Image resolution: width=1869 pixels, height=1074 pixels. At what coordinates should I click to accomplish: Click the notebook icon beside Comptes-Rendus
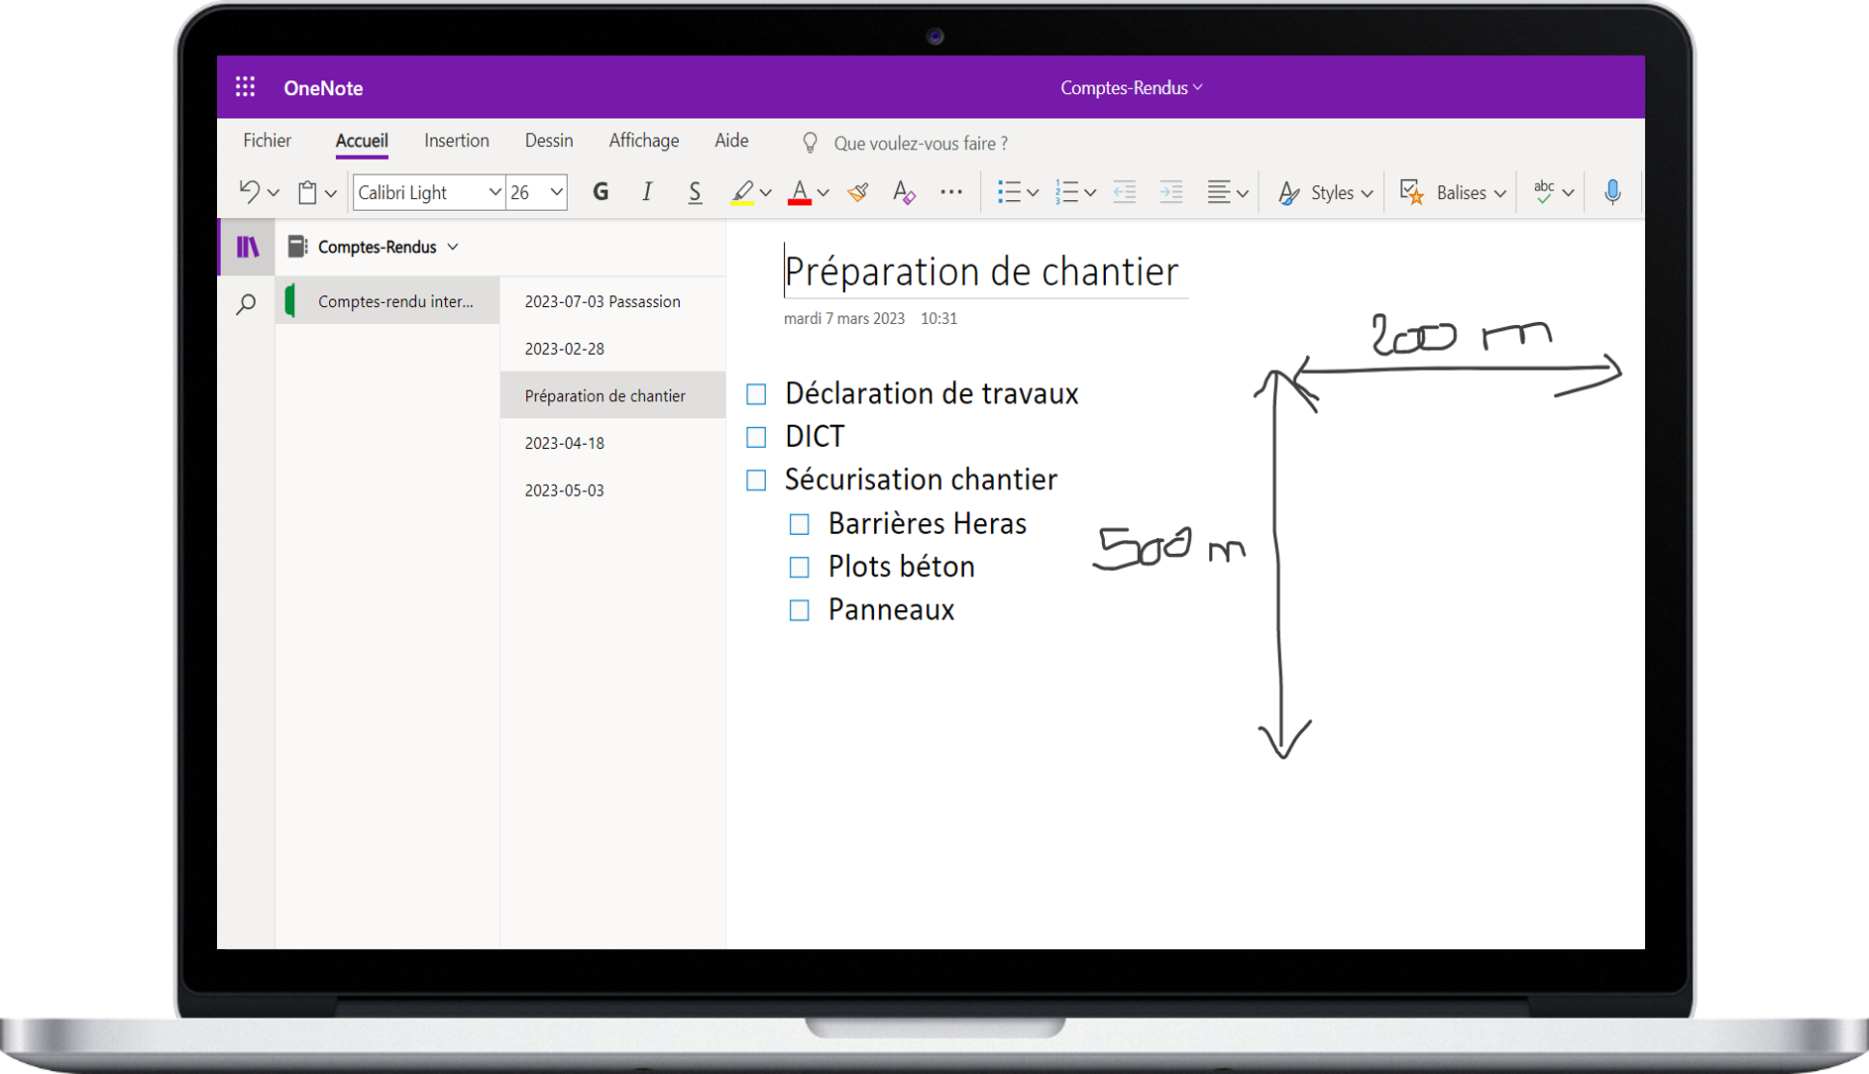pos(297,247)
